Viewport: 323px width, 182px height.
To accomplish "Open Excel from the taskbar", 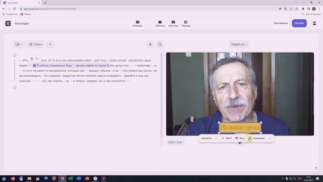I will (x=71, y=178).
